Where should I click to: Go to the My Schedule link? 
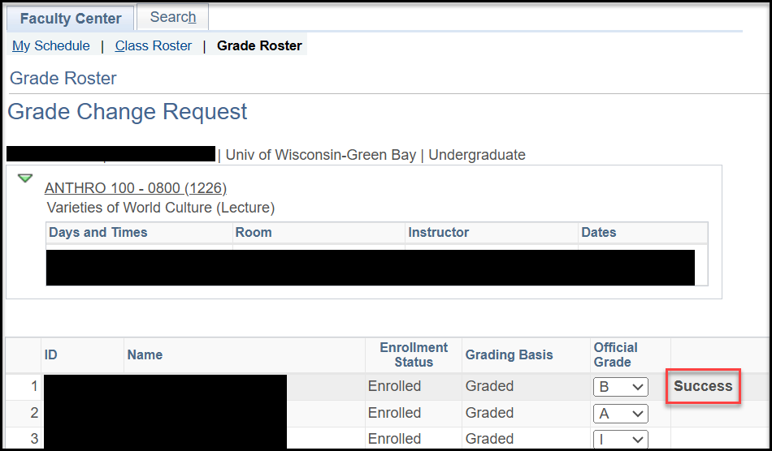tap(51, 46)
